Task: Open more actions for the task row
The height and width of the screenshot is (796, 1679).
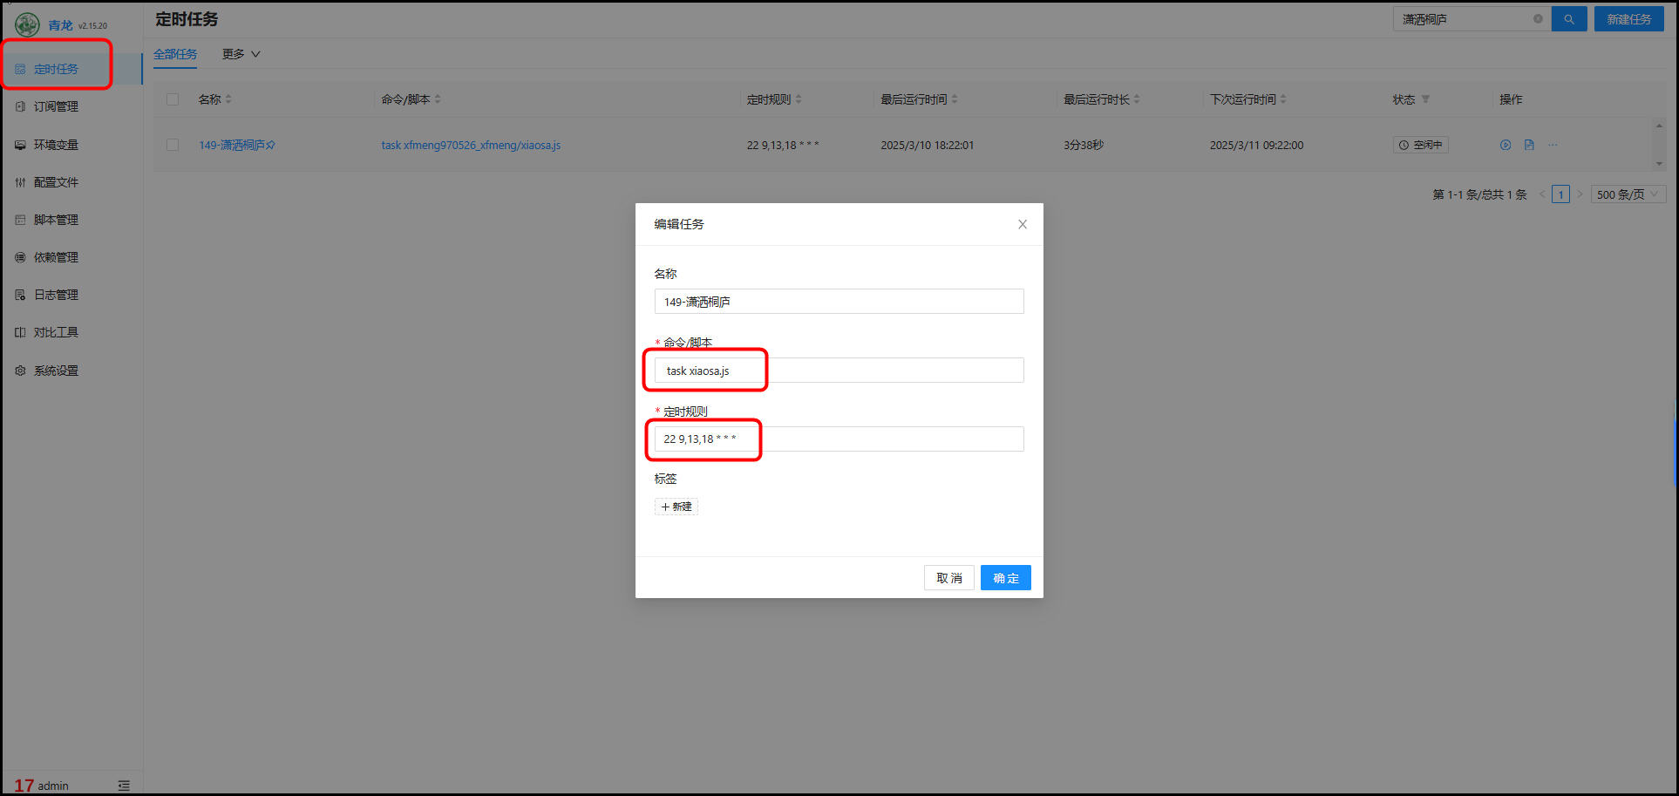Action: (x=1553, y=145)
